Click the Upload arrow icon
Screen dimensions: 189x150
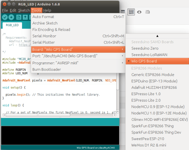click(x=11, y=17)
